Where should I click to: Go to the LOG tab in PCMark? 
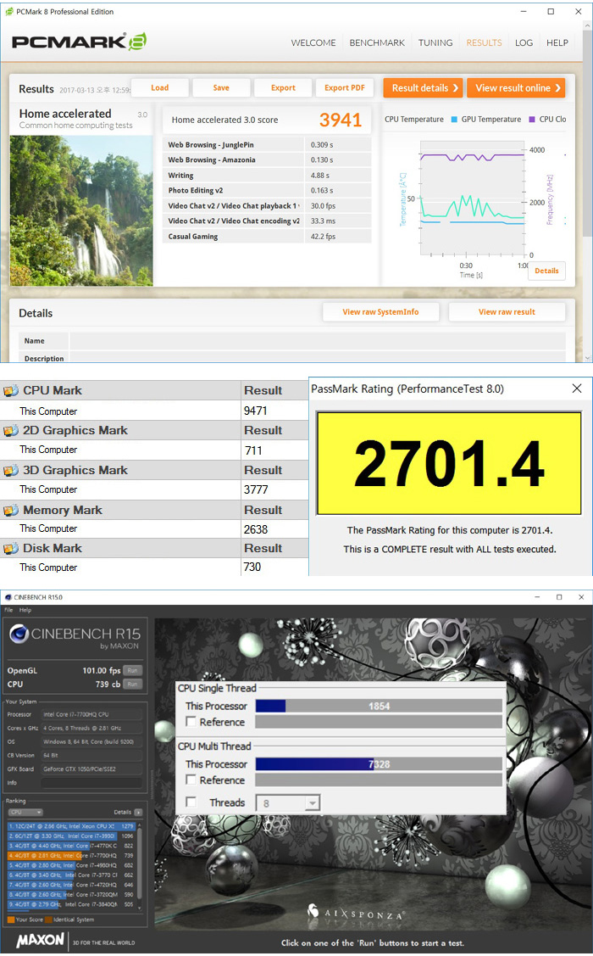[524, 42]
